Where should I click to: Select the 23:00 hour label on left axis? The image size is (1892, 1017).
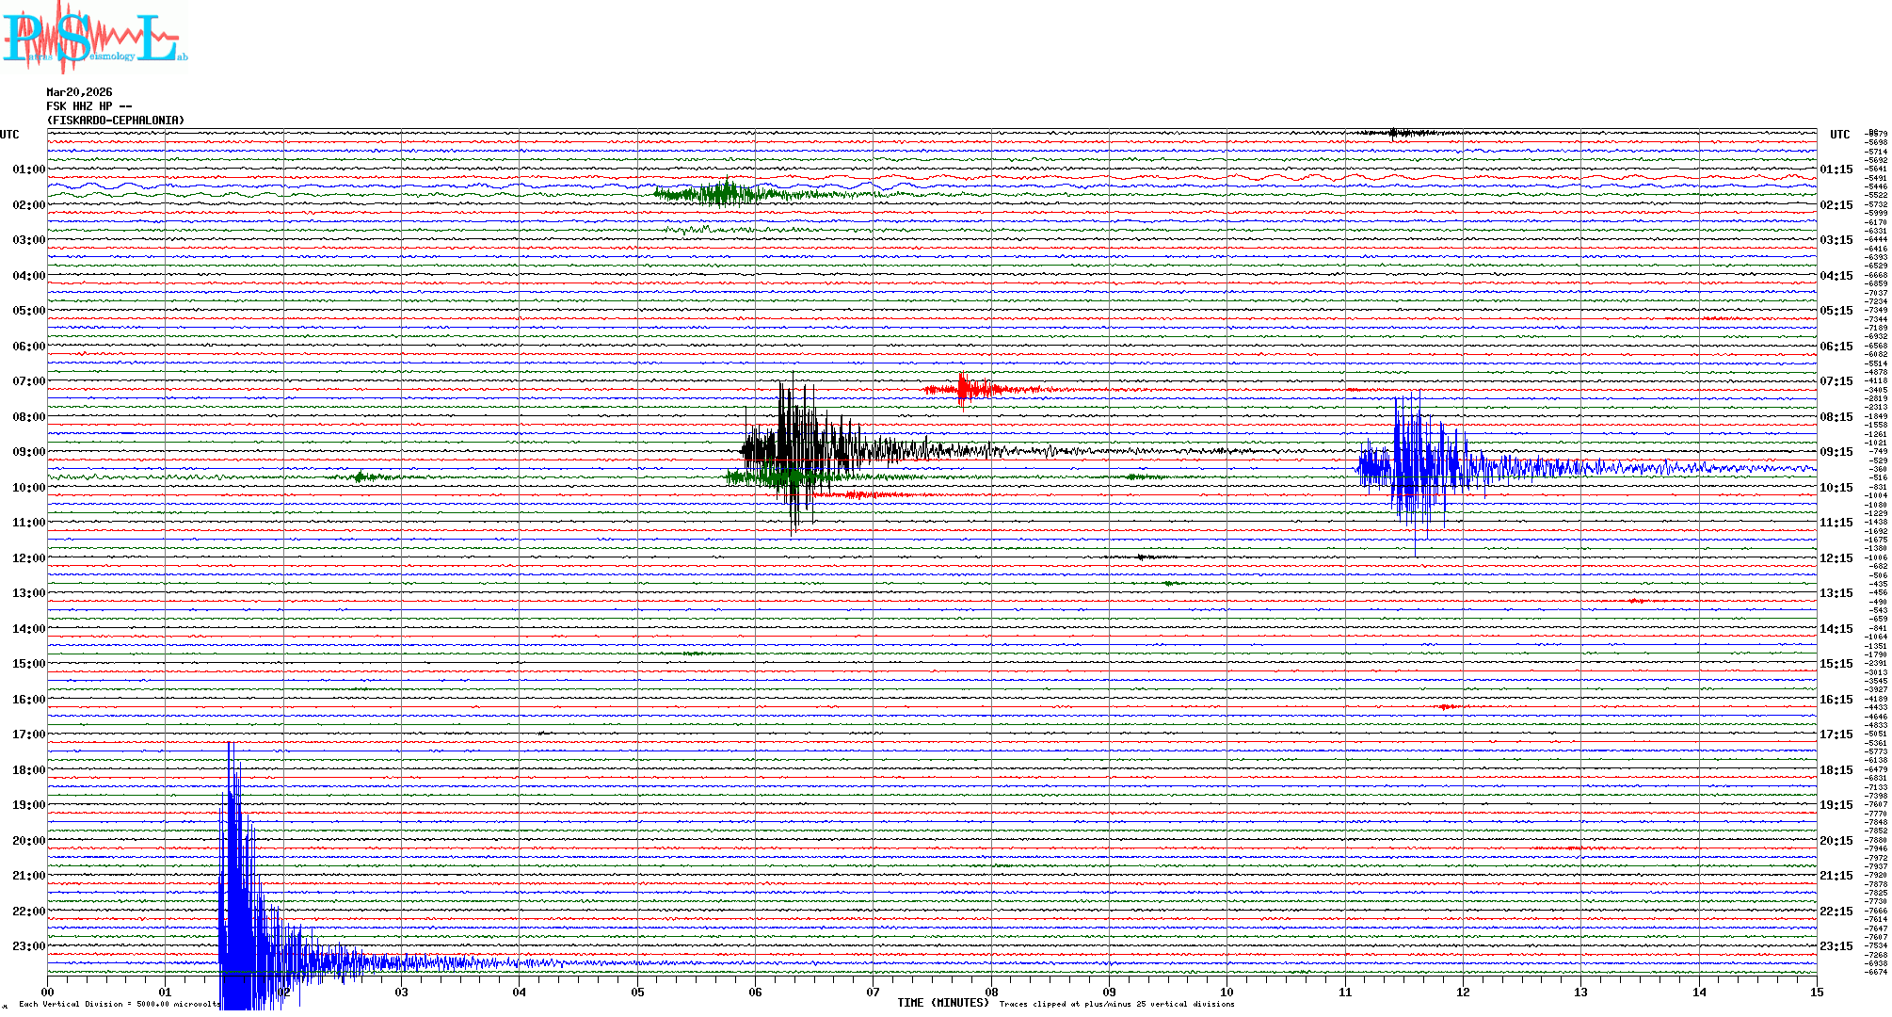[28, 946]
